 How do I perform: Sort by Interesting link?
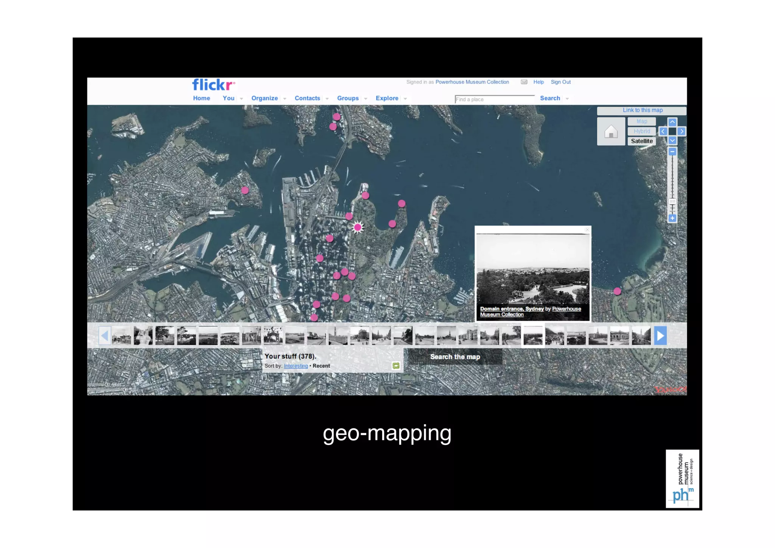[x=296, y=366]
